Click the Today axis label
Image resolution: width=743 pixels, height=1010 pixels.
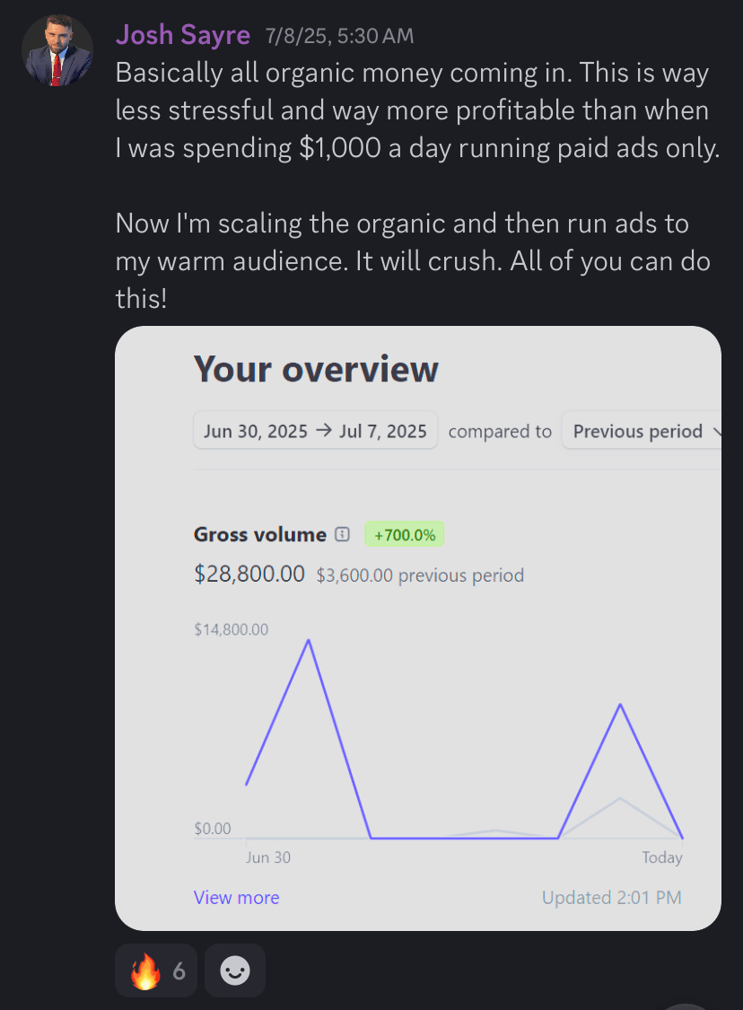[x=661, y=857]
